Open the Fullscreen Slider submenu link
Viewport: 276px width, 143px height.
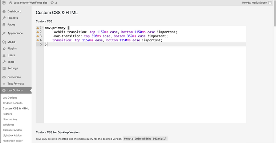tap(13, 141)
